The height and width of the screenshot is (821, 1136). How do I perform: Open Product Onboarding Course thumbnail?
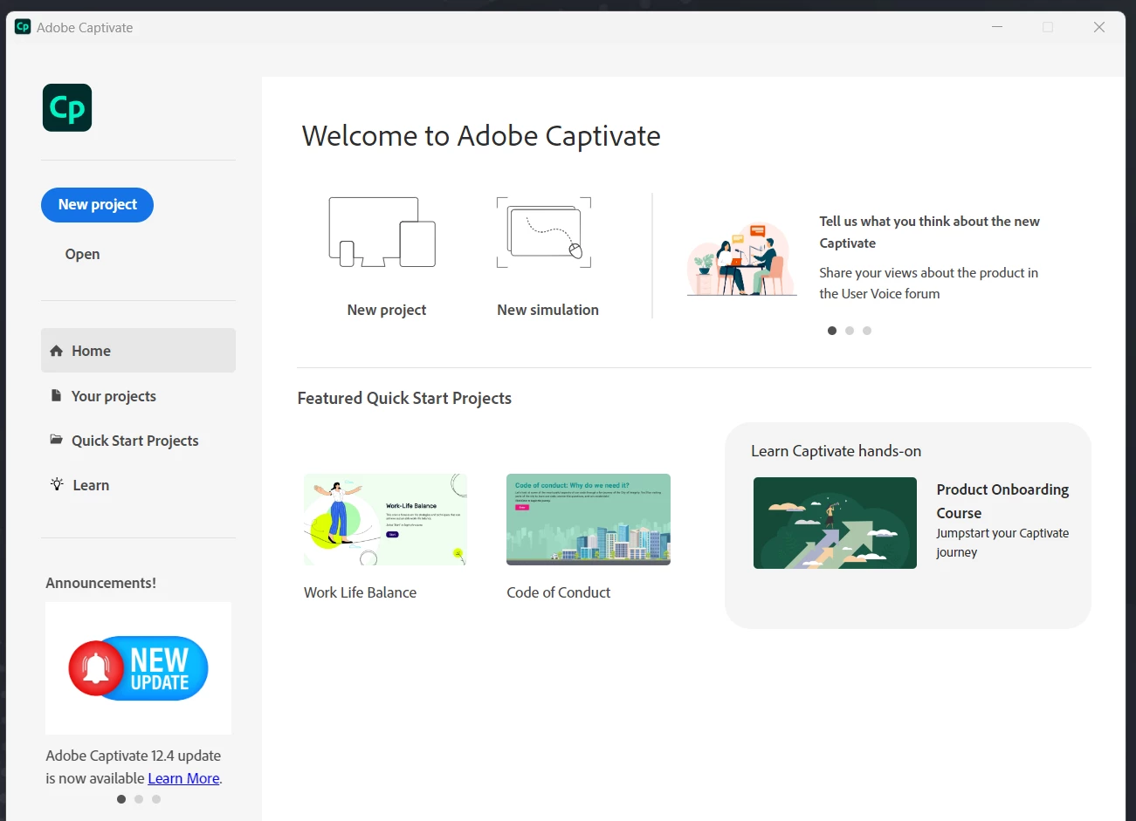point(835,523)
